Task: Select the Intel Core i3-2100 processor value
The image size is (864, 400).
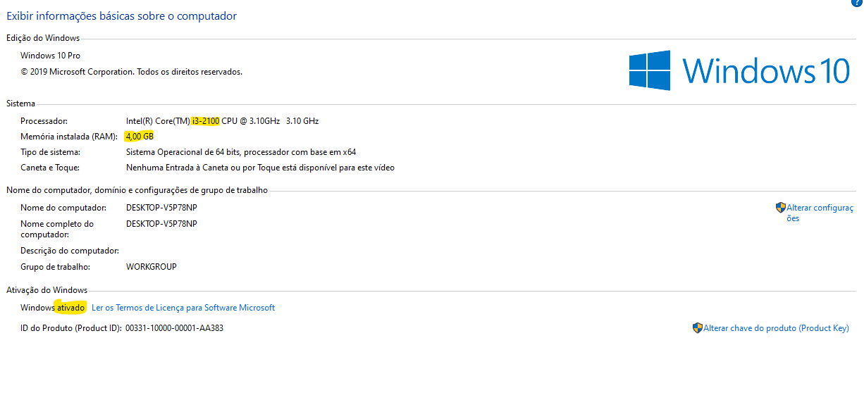Action: pyautogui.click(x=222, y=121)
